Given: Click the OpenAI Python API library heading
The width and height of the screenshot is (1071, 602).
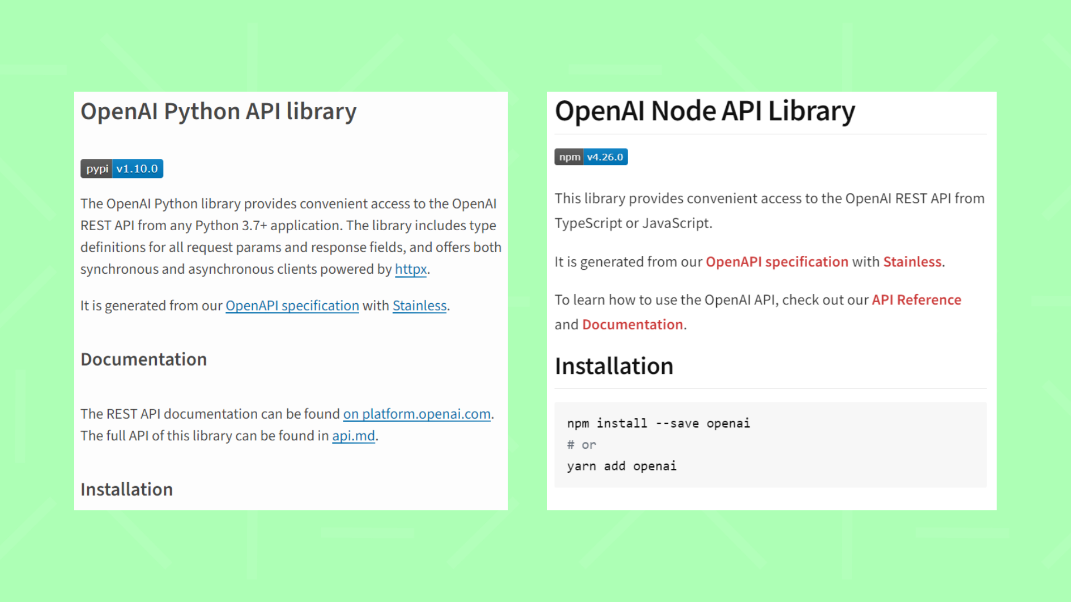Looking at the screenshot, I should tap(219, 112).
